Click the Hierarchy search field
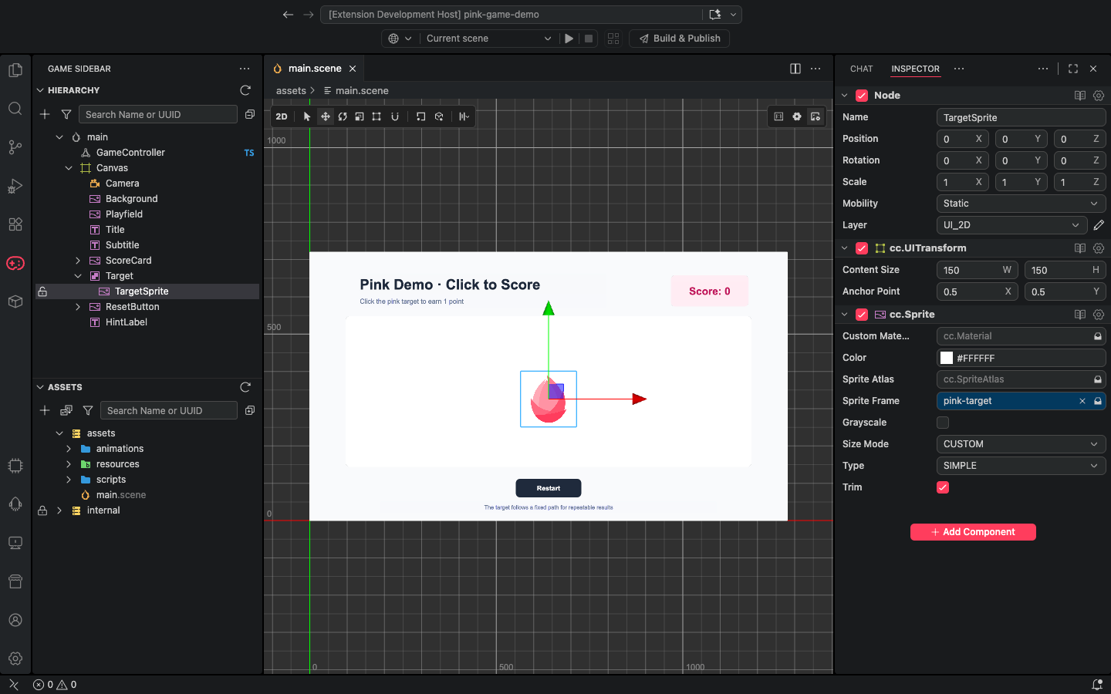The width and height of the screenshot is (1111, 694). pyautogui.click(x=158, y=114)
